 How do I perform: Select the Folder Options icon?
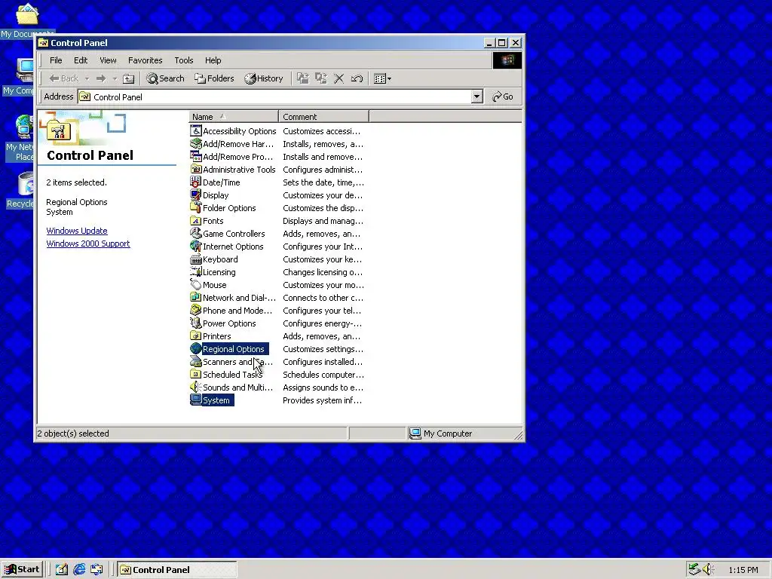pos(195,207)
